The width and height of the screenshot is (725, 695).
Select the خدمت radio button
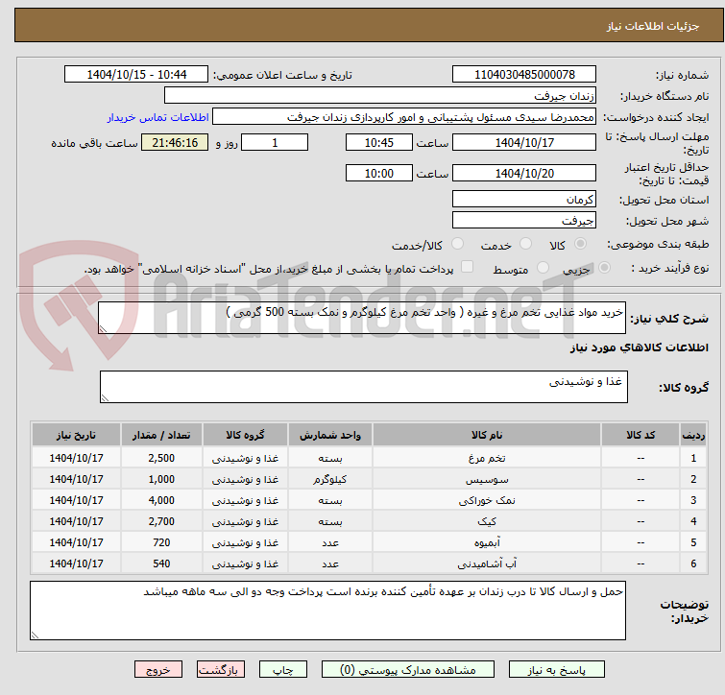(x=525, y=244)
